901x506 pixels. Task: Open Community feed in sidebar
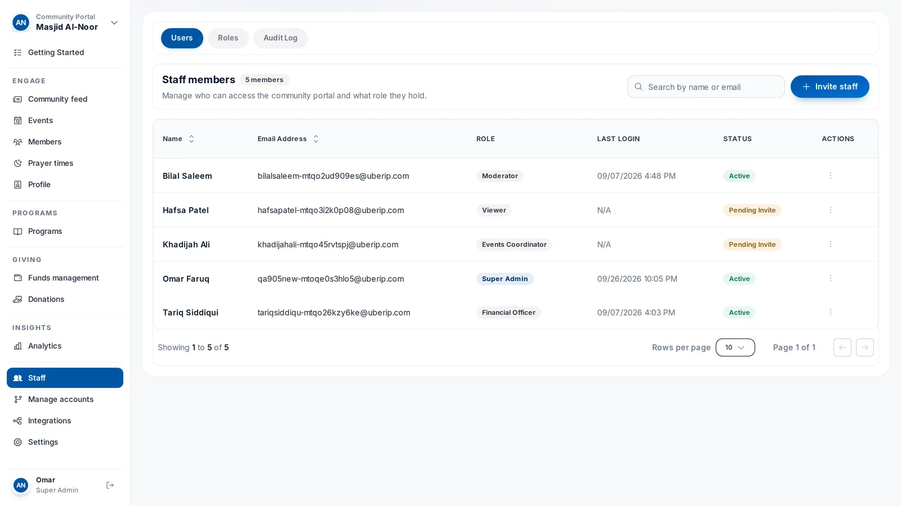coord(65,99)
